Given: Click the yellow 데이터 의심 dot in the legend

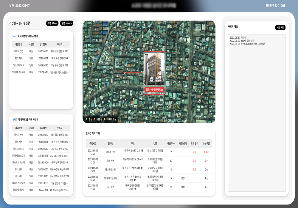Looking at the screenshot, I should tap(105, 119).
